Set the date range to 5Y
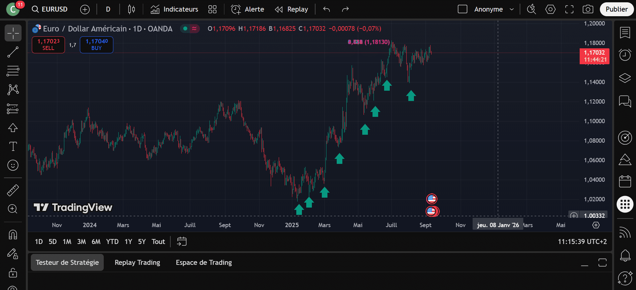 [142, 242]
